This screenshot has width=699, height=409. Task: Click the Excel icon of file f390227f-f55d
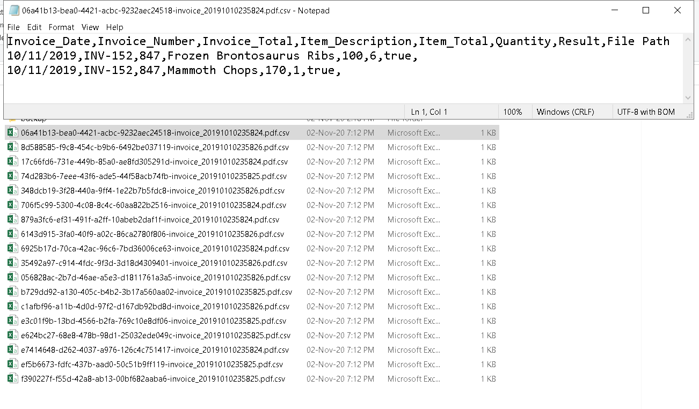(x=12, y=378)
